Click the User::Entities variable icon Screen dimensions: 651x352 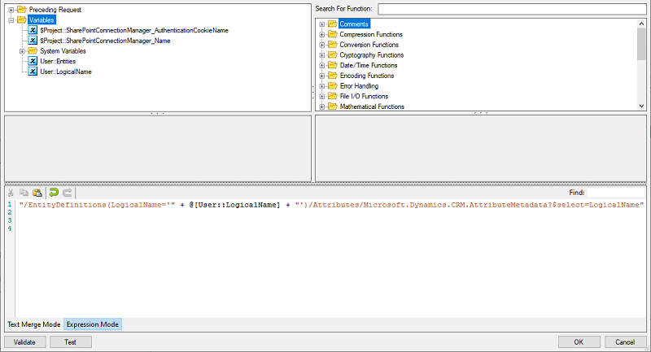click(x=33, y=61)
